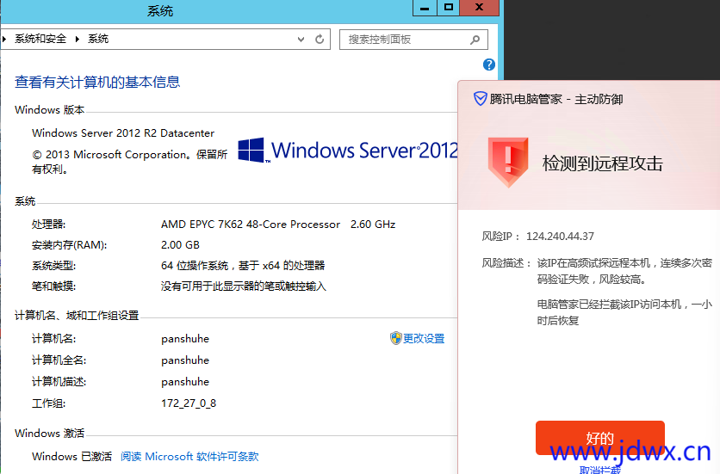Click the 系统 window title bar text

pyautogui.click(x=160, y=11)
